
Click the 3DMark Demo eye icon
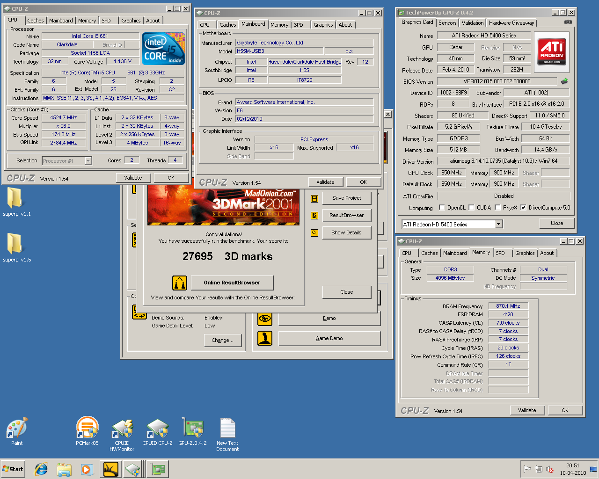[x=265, y=319]
